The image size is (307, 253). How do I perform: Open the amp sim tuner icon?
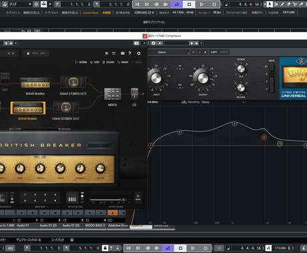click(x=114, y=53)
